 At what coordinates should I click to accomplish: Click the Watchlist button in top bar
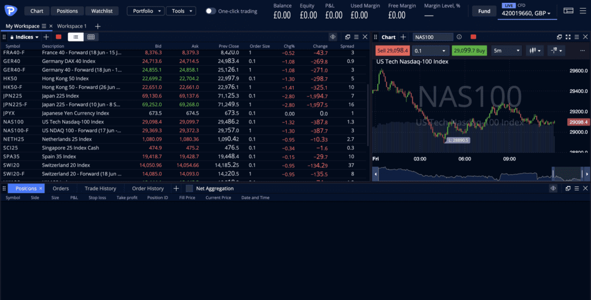[102, 11]
